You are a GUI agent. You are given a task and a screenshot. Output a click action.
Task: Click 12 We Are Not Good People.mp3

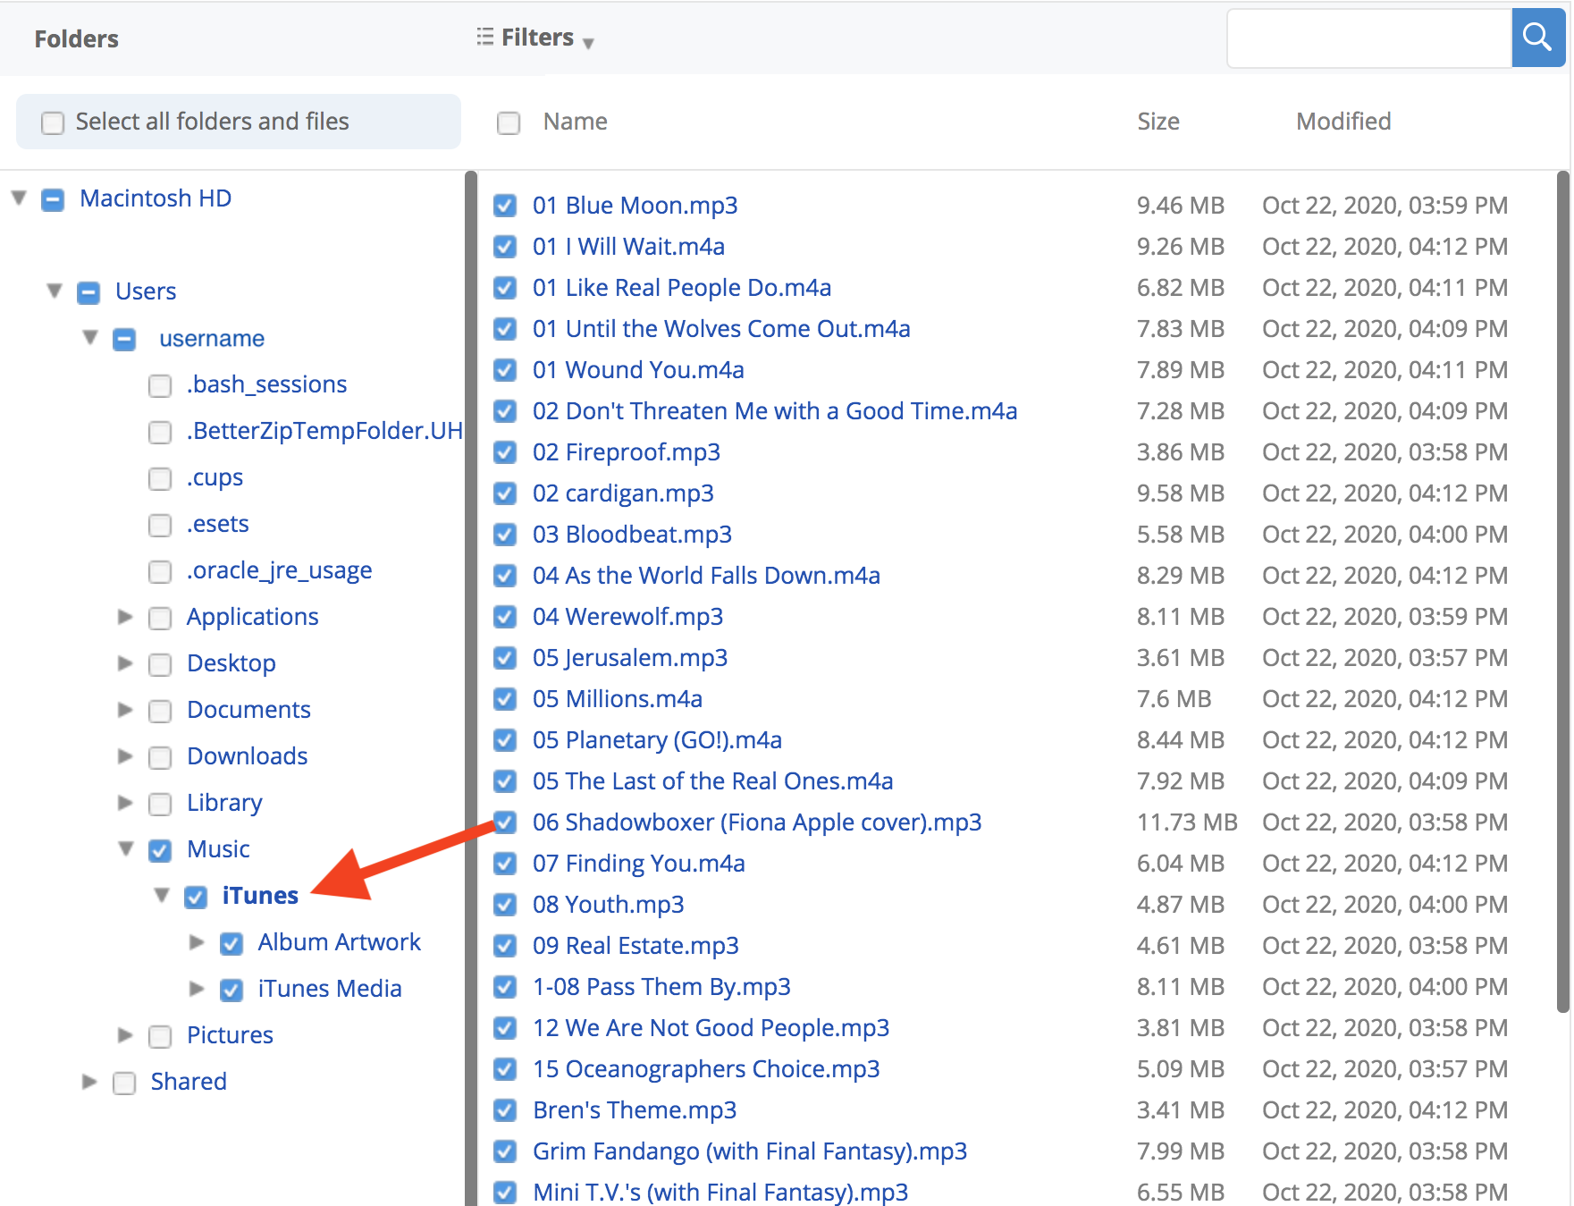711,1027
